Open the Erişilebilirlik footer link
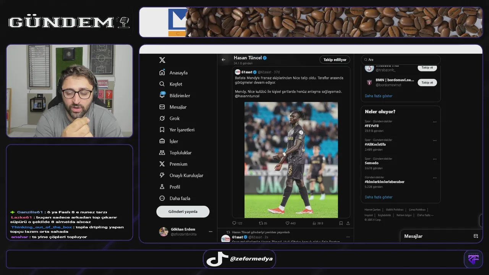 coord(384,215)
